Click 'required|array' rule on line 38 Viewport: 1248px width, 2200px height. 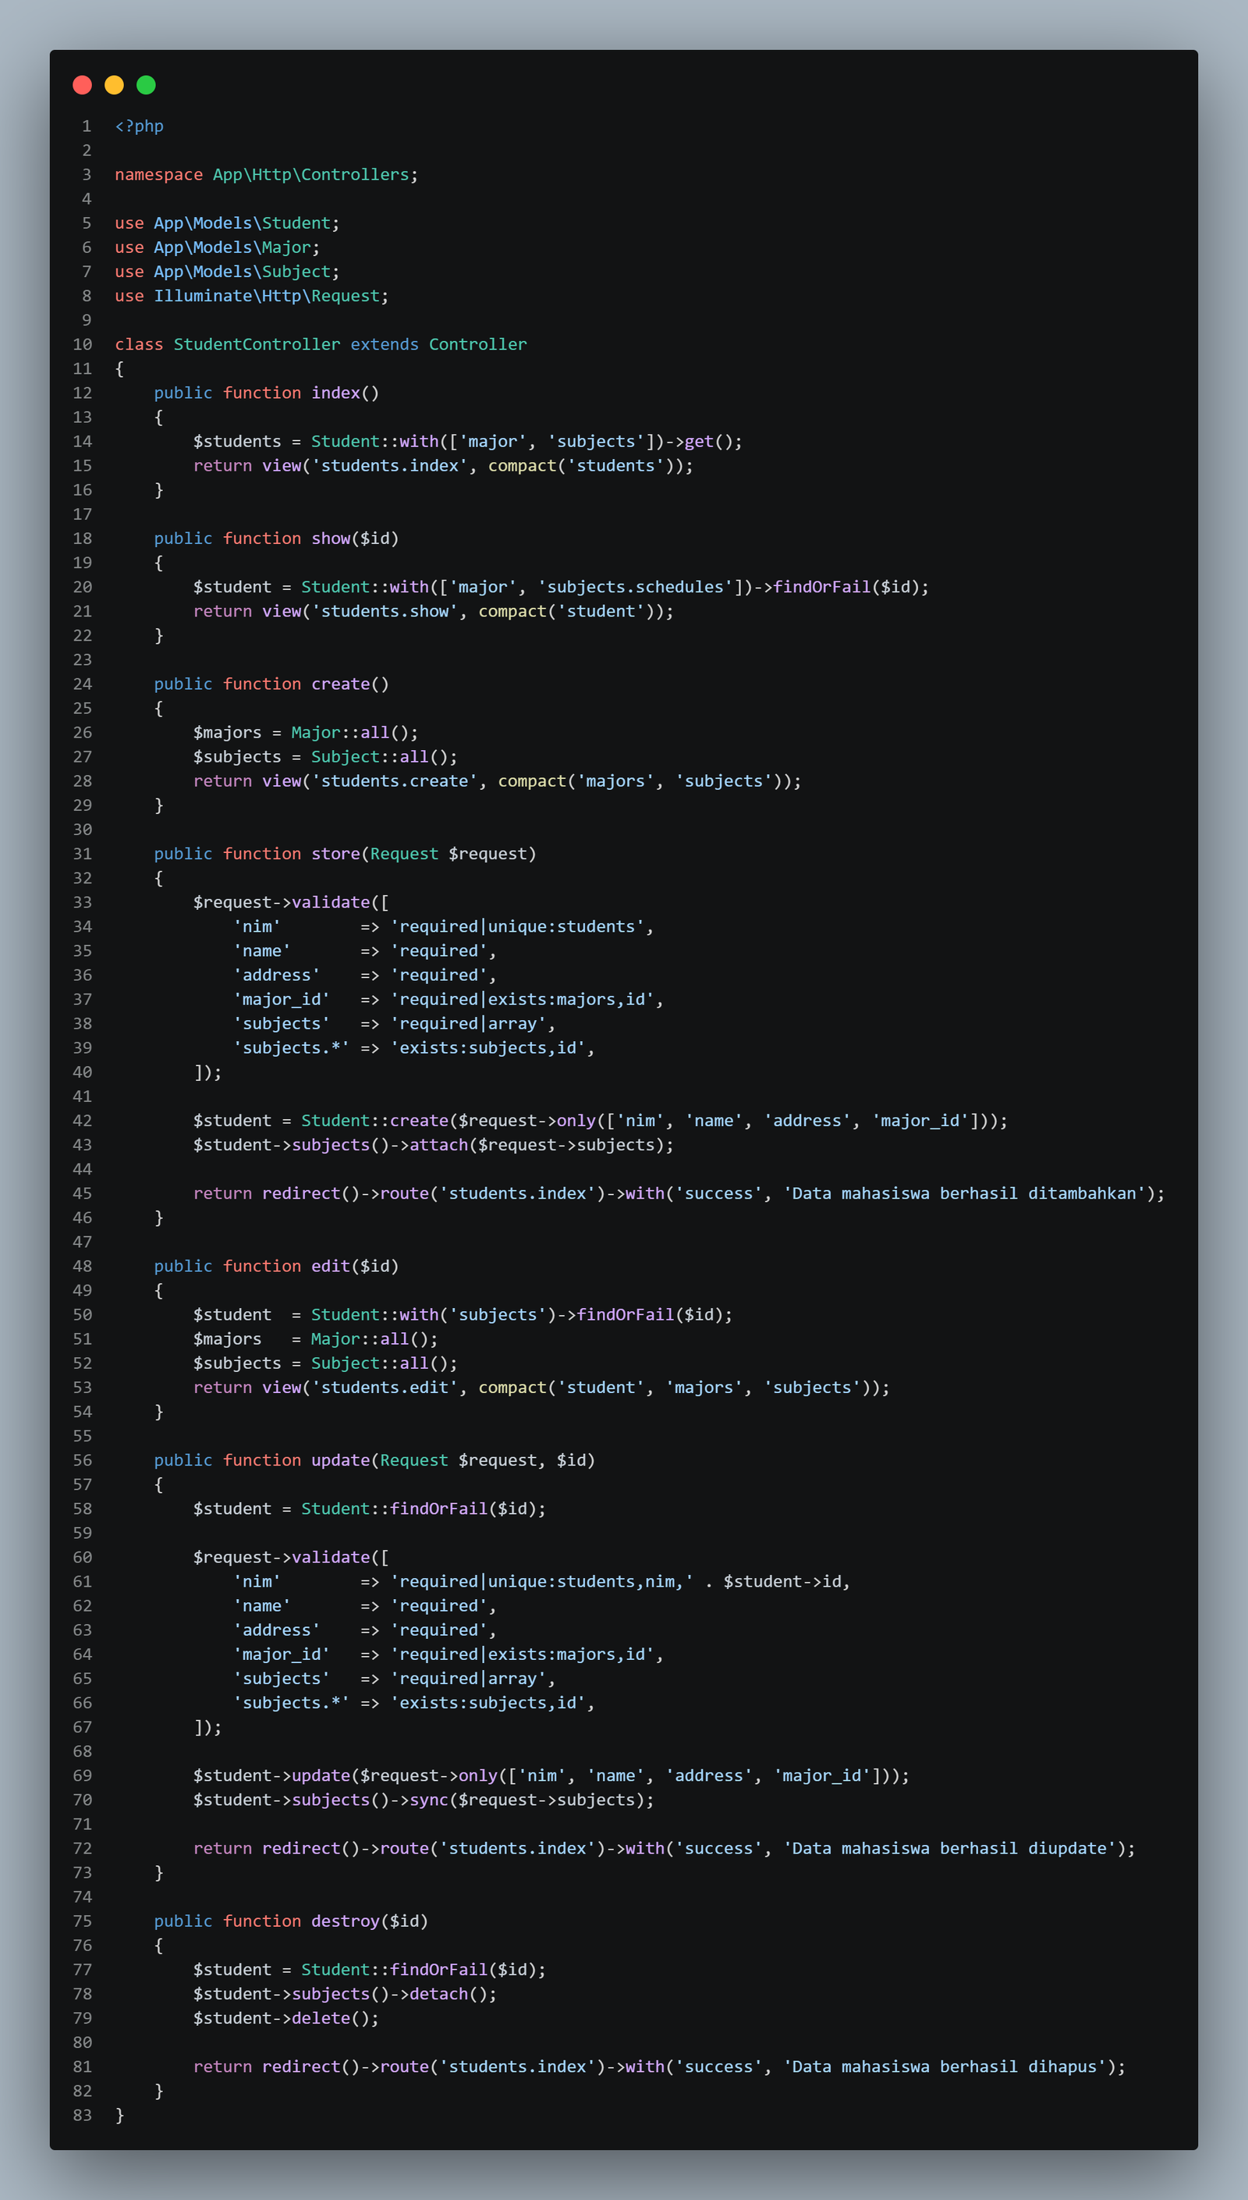[x=468, y=1024]
